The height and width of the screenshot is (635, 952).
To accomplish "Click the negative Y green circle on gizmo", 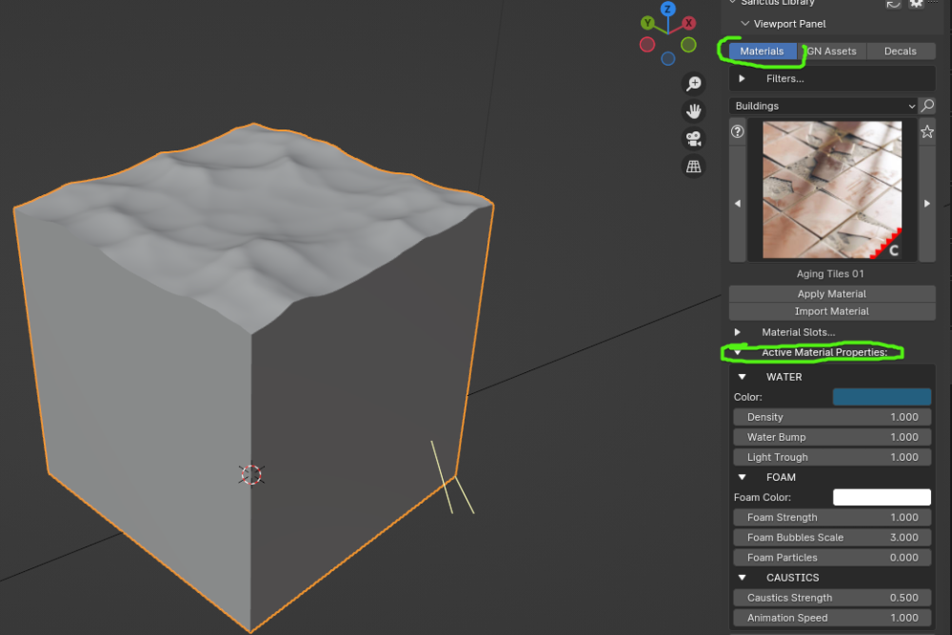I will [x=688, y=45].
